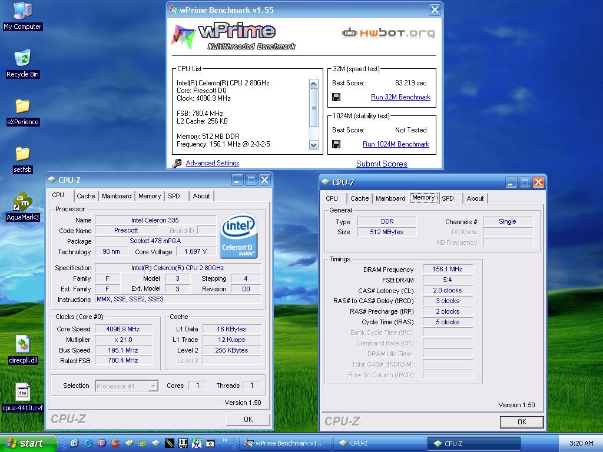Click the Rated FSB 780.4 MHz field

tap(123, 361)
